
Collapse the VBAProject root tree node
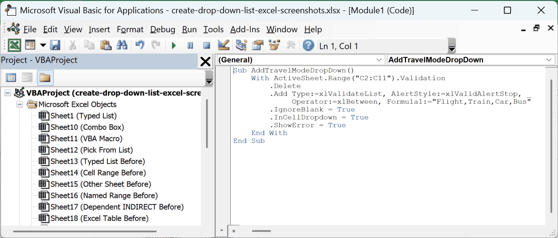click(x=7, y=93)
